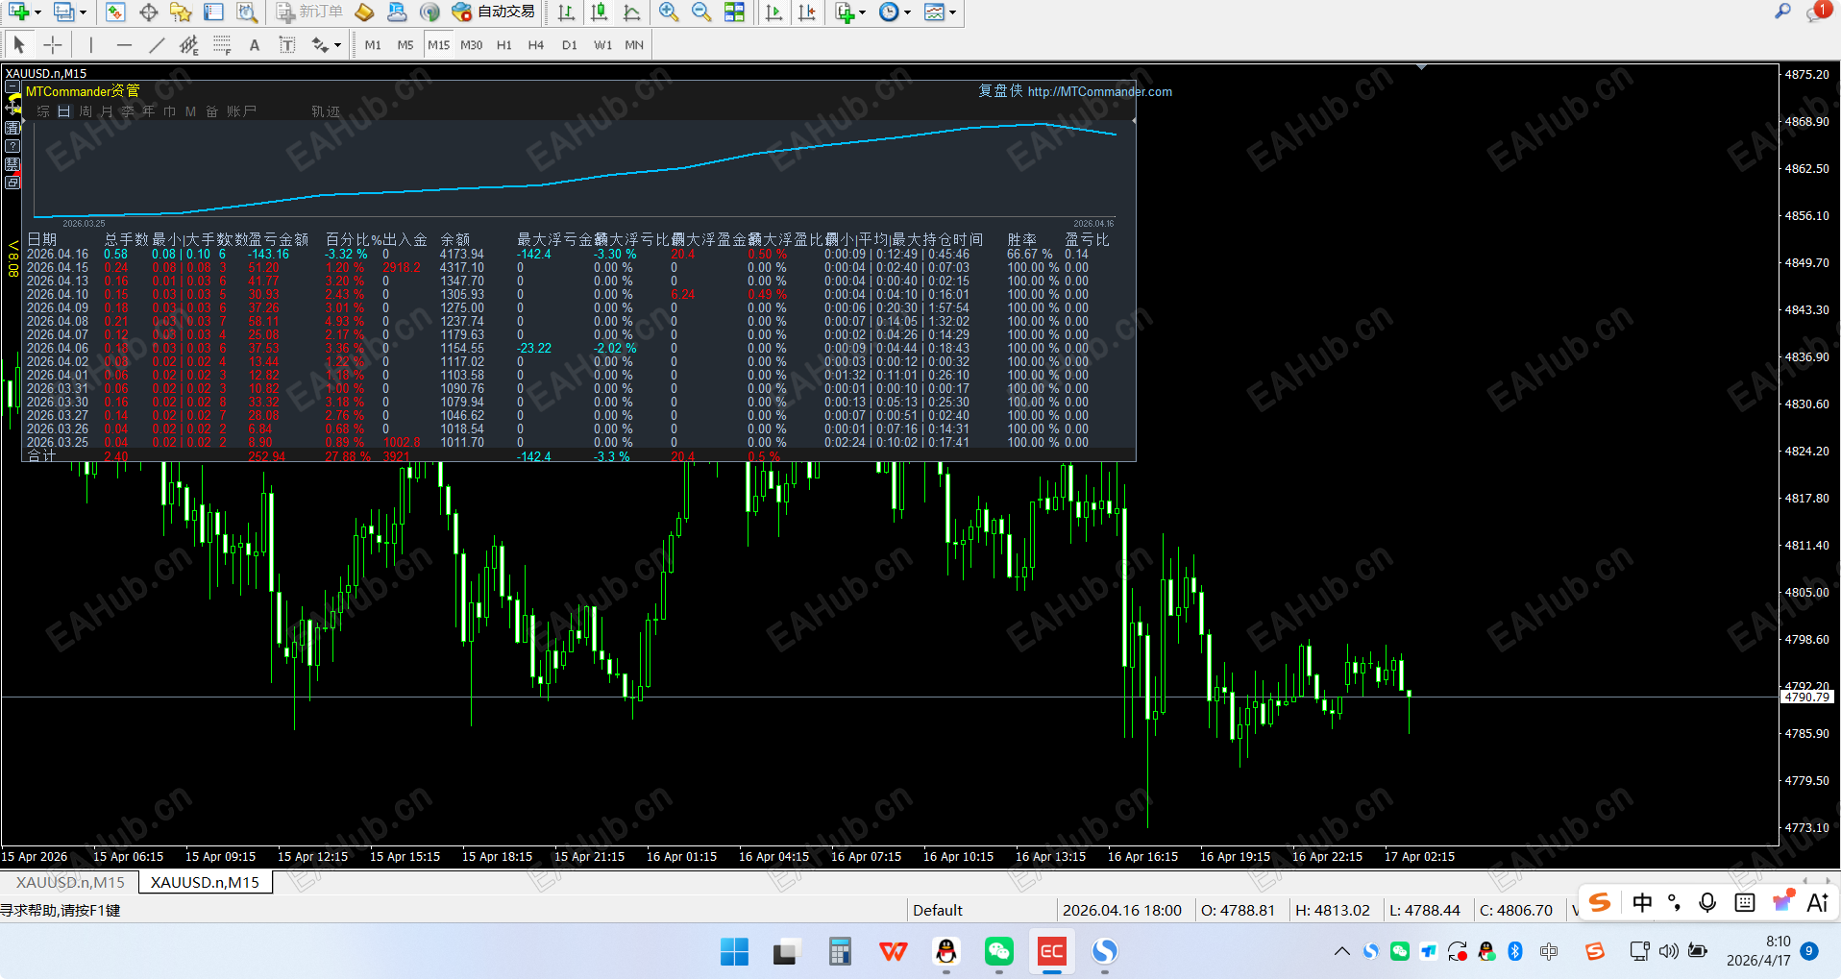Click the 日期 column header
The height and width of the screenshot is (979, 1841).
click(x=42, y=239)
